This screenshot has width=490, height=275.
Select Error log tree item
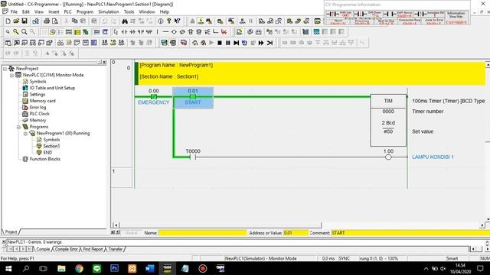point(38,107)
